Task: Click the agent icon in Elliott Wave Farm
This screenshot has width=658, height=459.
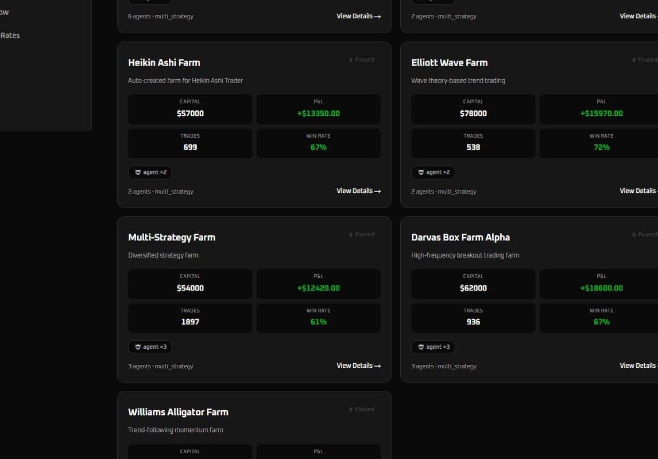Action: point(421,172)
